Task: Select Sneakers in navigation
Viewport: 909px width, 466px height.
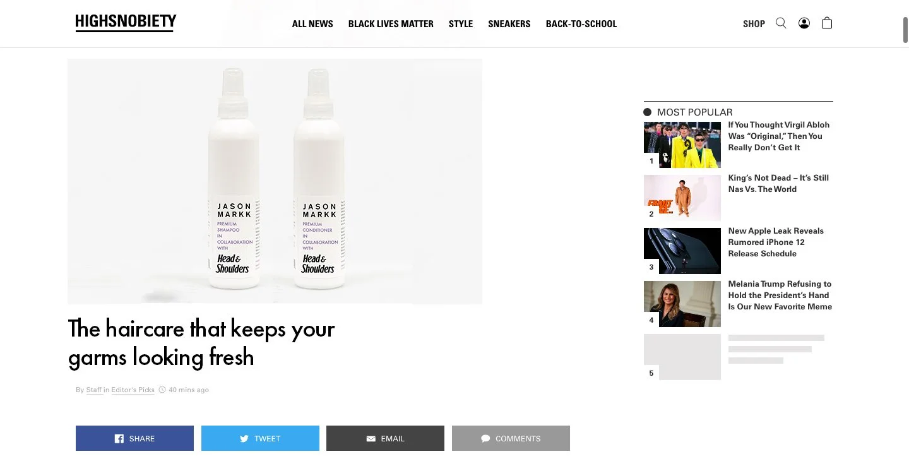Action: [509, 24]
